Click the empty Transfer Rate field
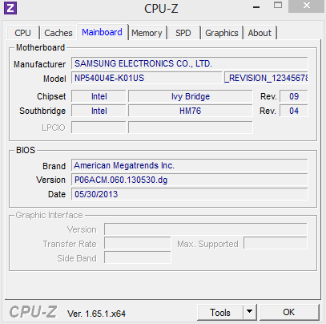The width and height of the screenshot is (326, 324). click(x=138, y=244)
